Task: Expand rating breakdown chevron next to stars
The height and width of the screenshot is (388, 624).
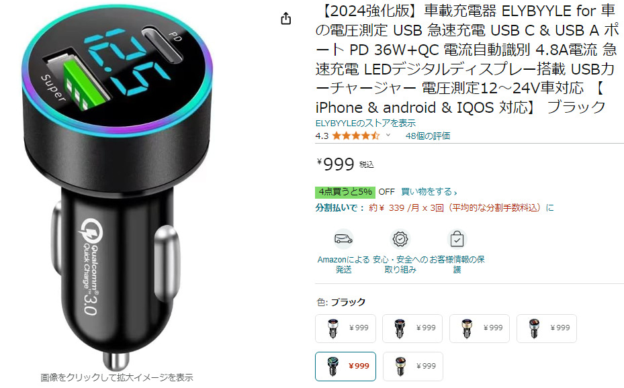Action: 388,135
